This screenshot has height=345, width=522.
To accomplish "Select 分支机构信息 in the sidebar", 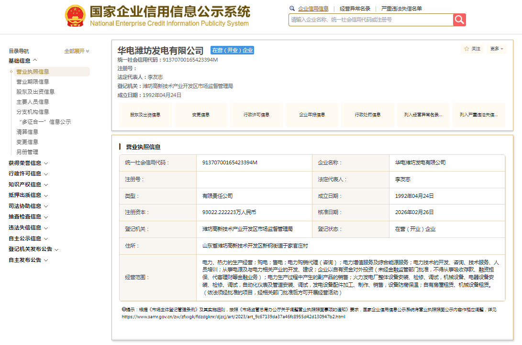I will pyautogui.click(x=33, y=112).
